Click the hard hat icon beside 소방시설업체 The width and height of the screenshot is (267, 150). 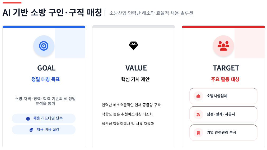[x=198, y=96]
